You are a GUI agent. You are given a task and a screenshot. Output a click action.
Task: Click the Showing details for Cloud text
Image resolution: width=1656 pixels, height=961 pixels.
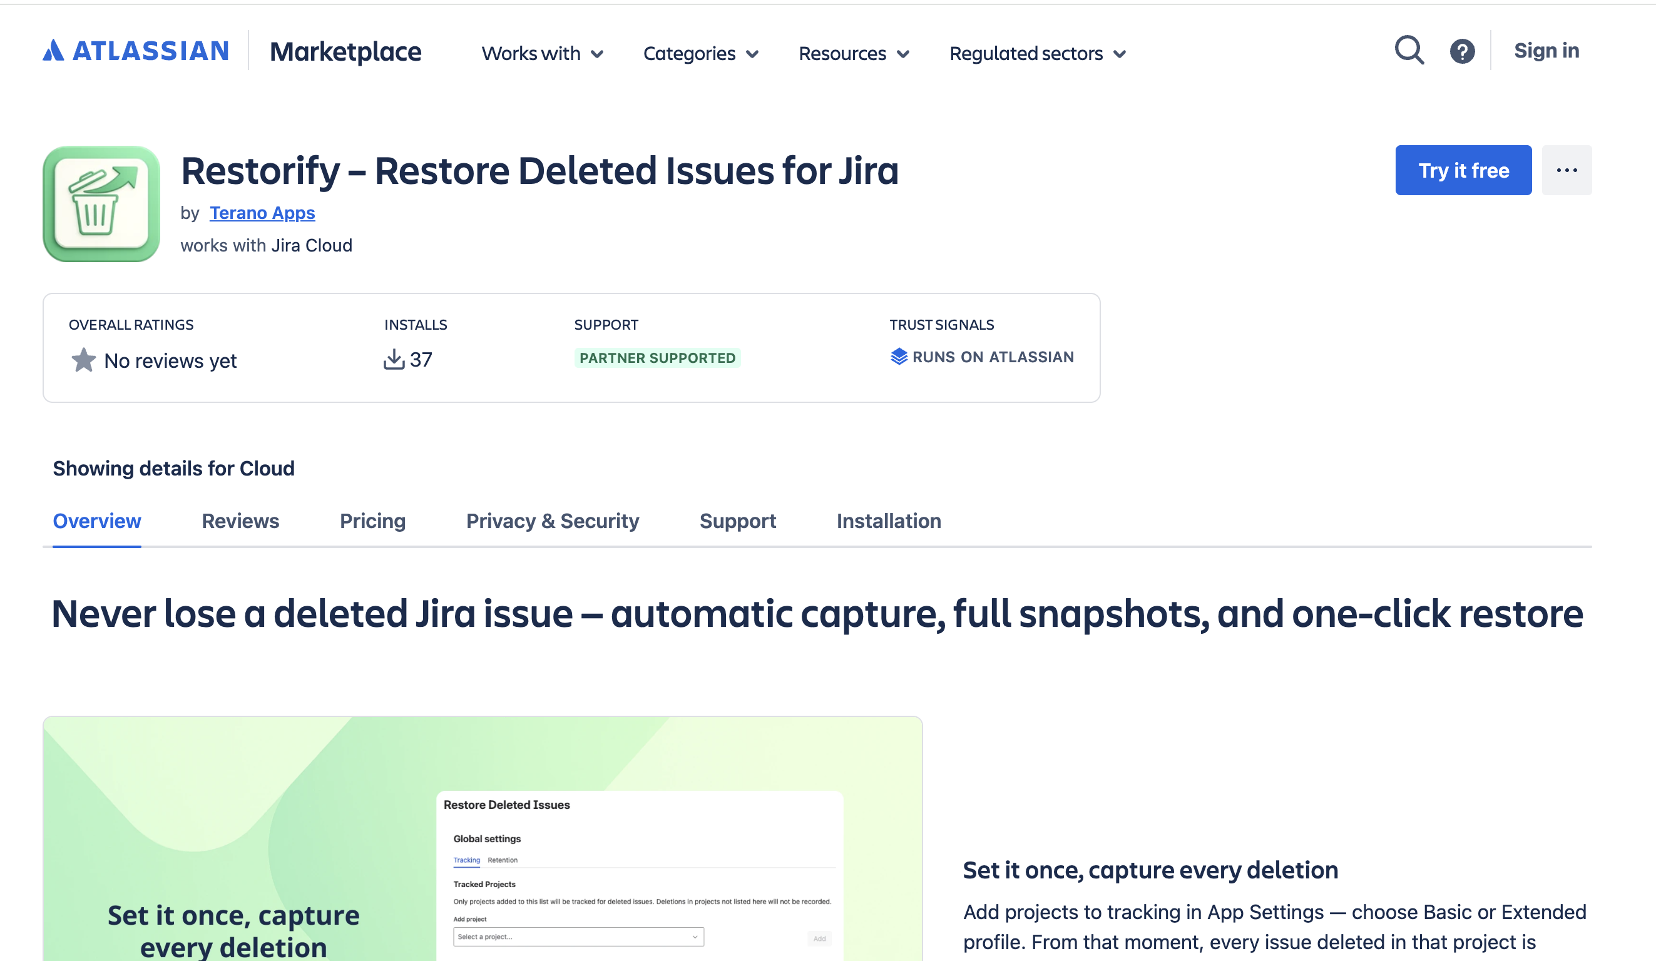click(173, 469)
